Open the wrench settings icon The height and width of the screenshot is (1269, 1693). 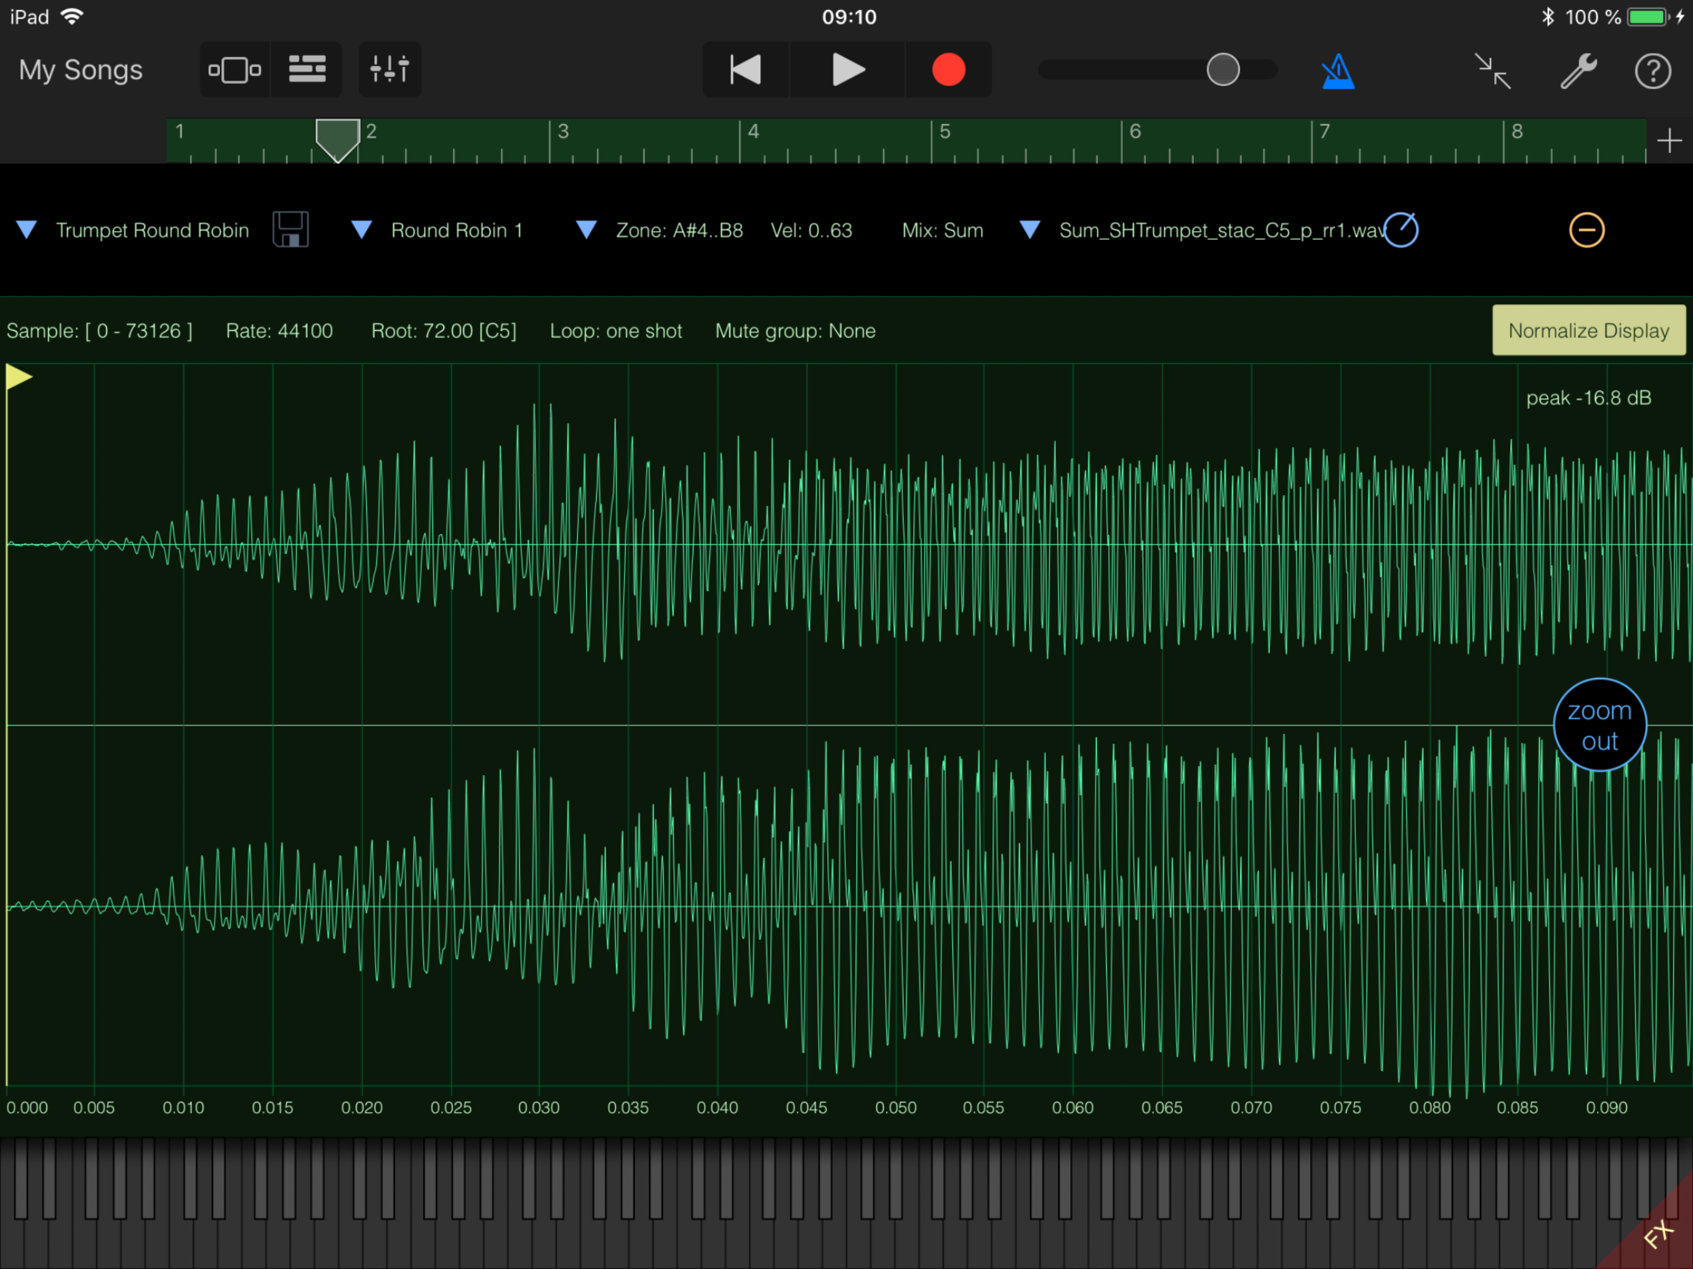click(1578, 71)
